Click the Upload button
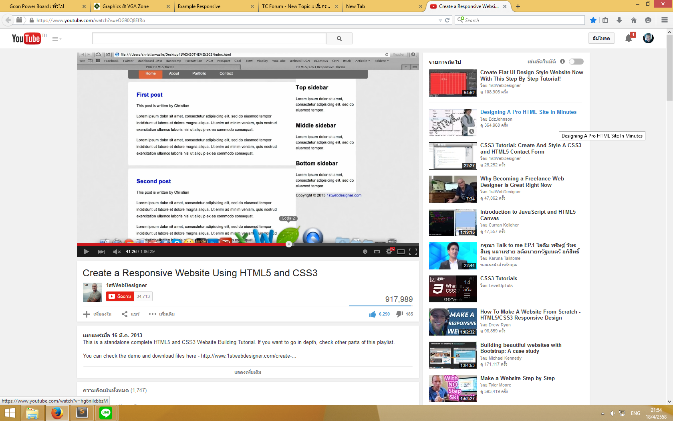This screenshot has width=673, height=421. (601, 38)
